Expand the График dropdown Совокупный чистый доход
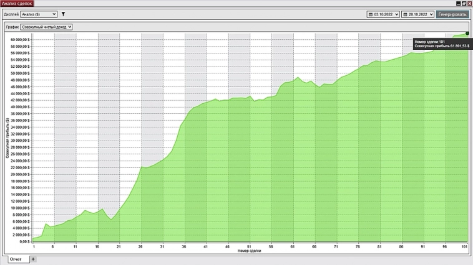 pyautogui.click(x=47, y=27)
